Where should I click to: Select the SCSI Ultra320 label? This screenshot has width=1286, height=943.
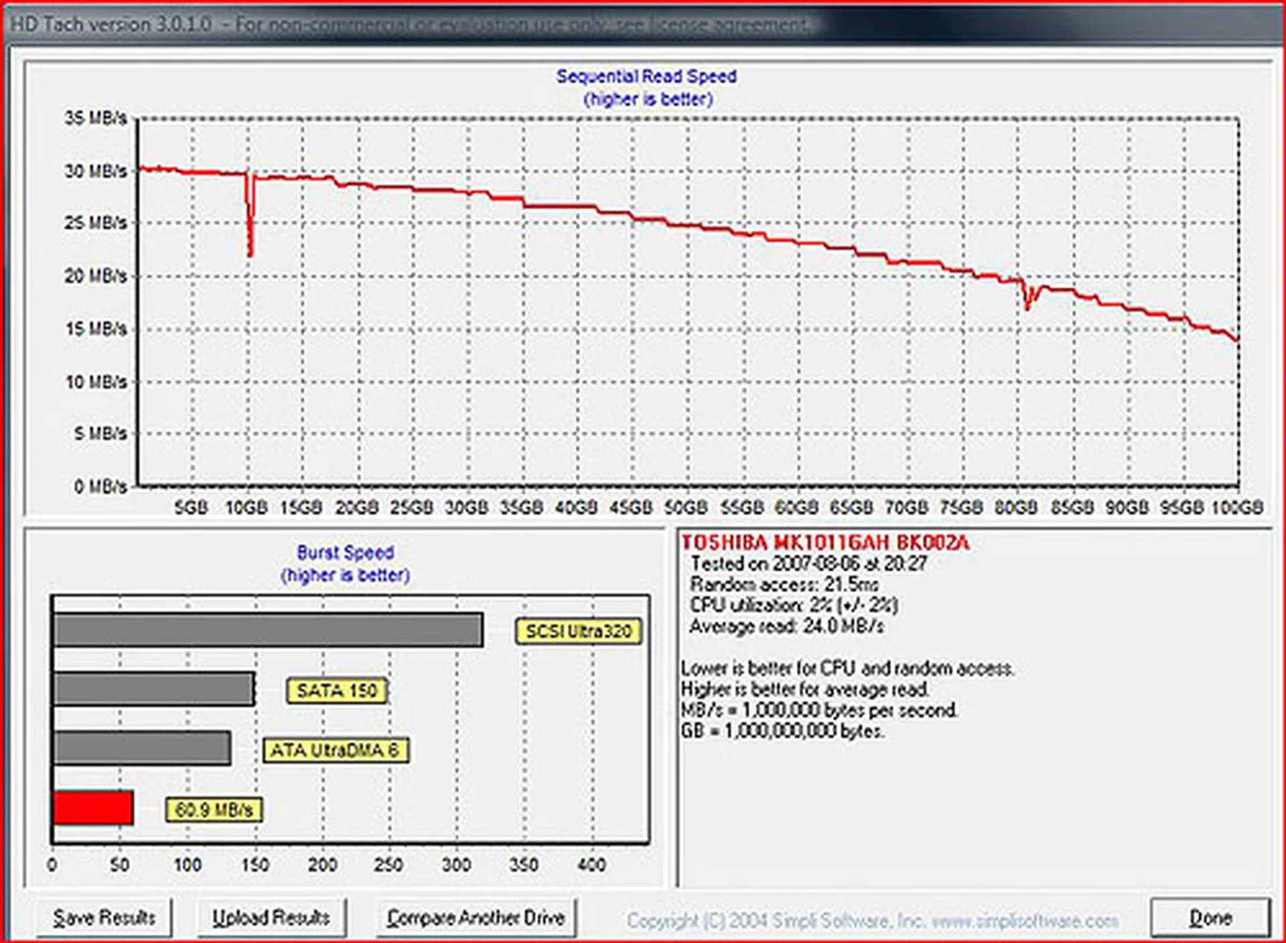tap(578, 630)
